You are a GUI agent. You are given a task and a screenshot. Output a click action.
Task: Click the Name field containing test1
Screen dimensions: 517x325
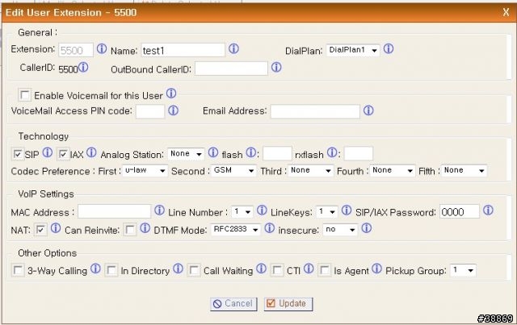(183, 50)
